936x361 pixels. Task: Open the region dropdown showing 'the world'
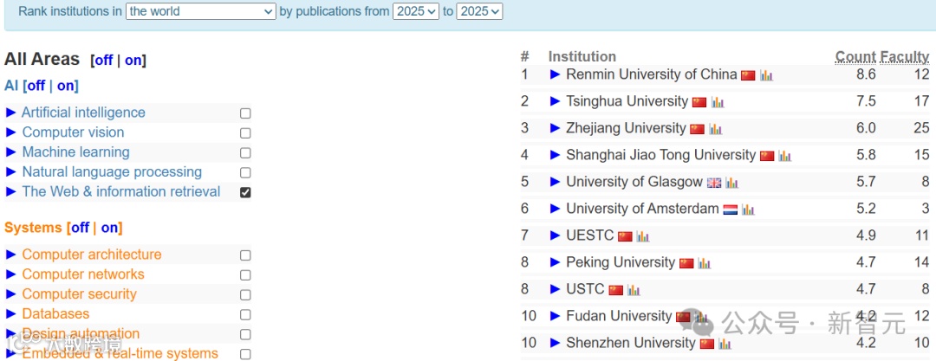tap(200, 10)
